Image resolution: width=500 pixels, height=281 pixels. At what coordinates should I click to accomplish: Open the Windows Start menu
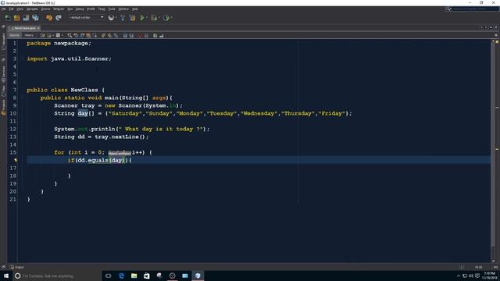[5, 276]
